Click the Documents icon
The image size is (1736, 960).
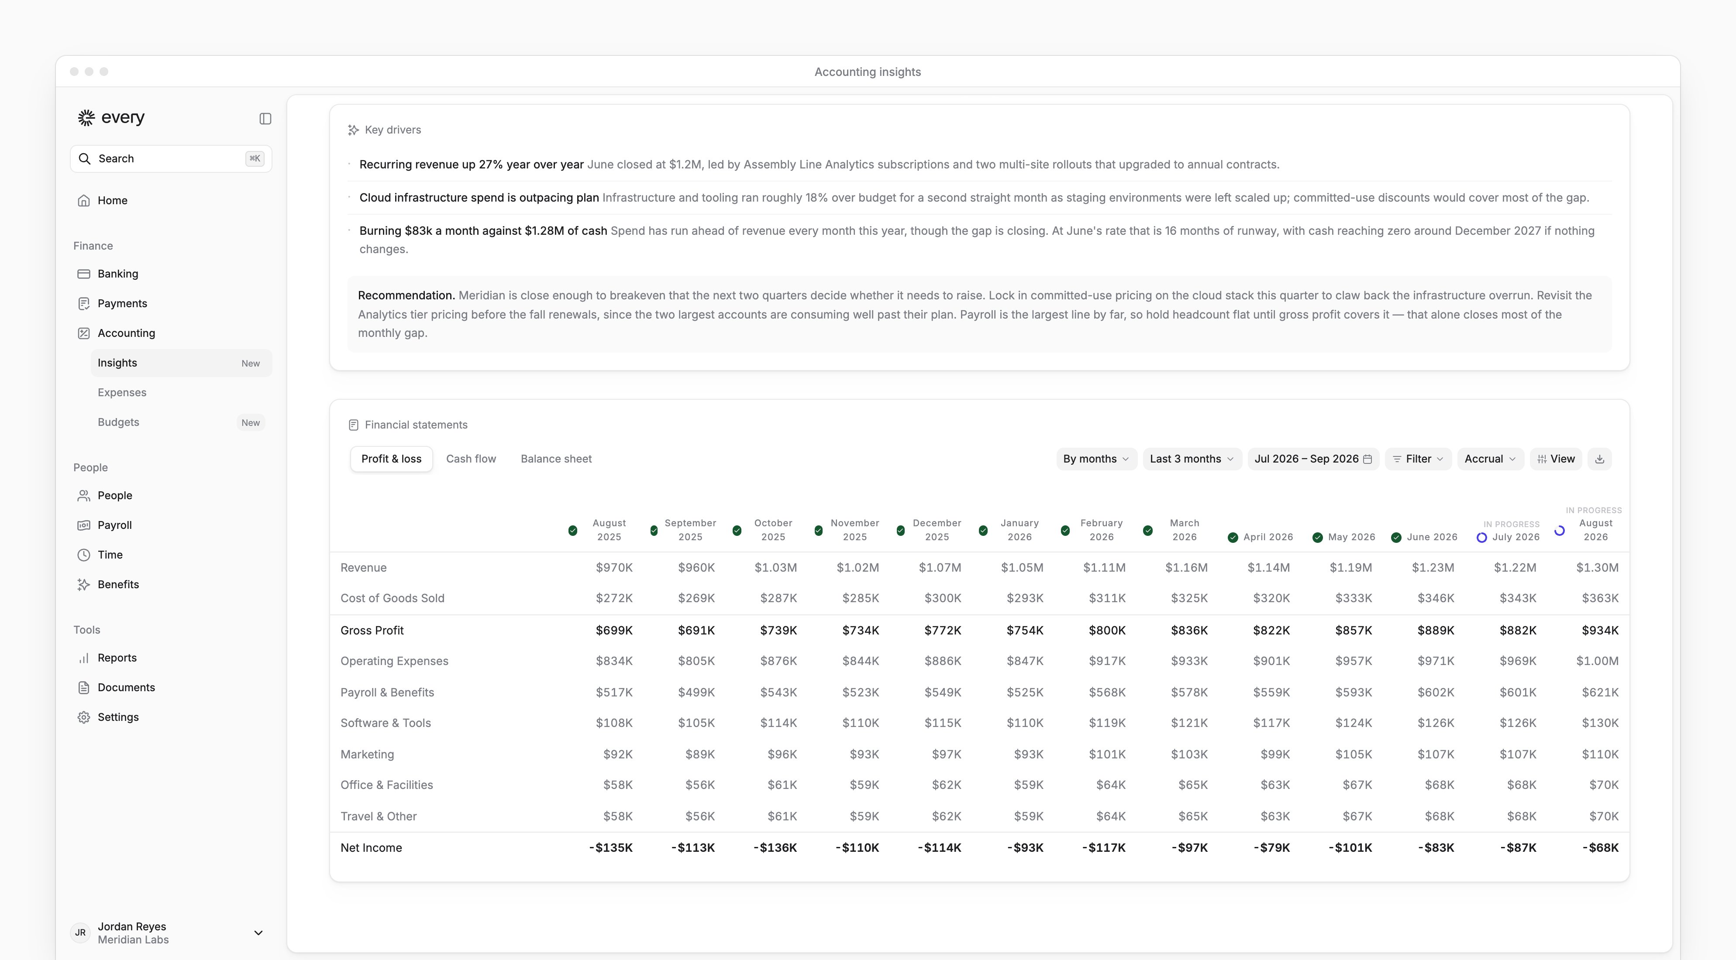pos(83,688)
